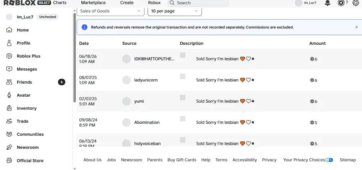Click the About Us footer link
This screenshot has height=170, width=362.
coord(92,160)
